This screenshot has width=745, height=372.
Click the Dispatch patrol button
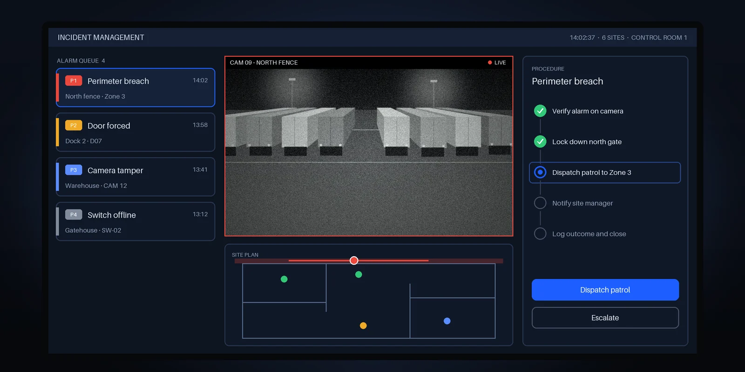click(605, 290)
